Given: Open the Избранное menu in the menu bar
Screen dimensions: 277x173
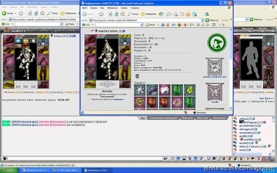Looking at the screenshot, I should coord(112,8).
